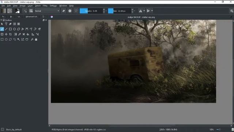Select the Polygon tool

[x=19, y=29]
